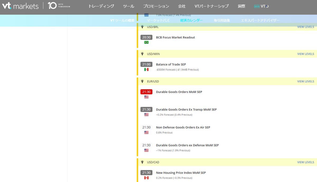This screenshot has width=317, height=182.
Task: Click the Brazil flag under 20:30
Action: [x=146, y=42]
